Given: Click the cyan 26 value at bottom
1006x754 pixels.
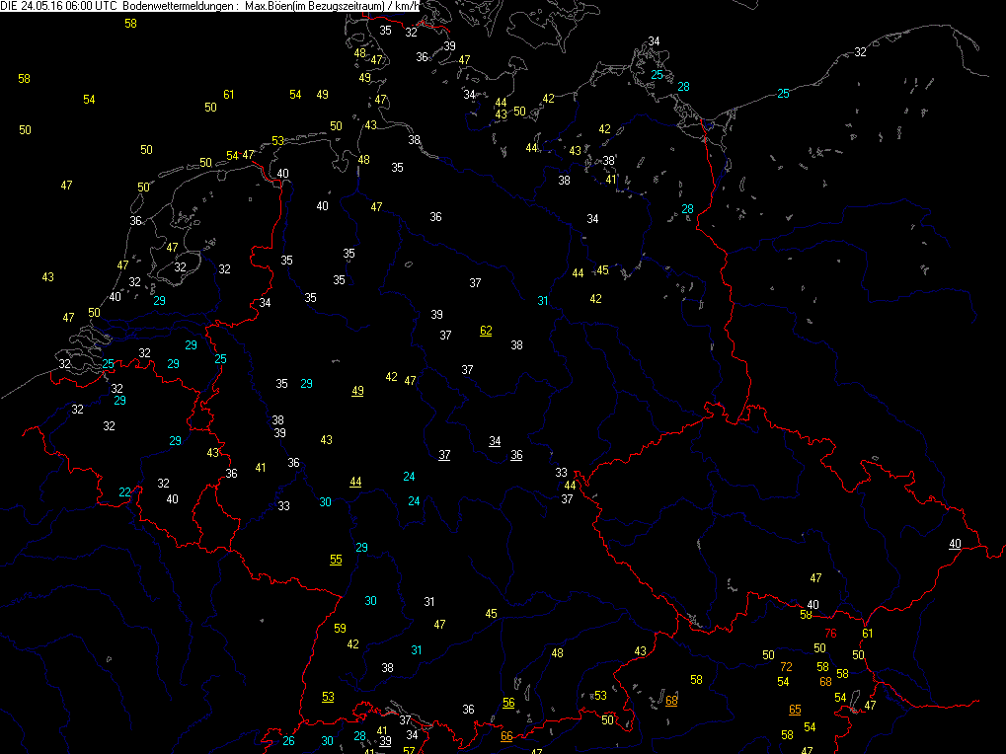Looking at the screenshot, I should (288, 741).
